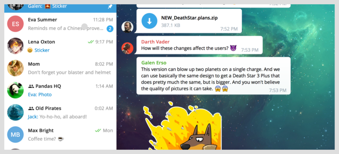
Task: Click the Old Pirates group icon
Action: click(x=31, y=108)
